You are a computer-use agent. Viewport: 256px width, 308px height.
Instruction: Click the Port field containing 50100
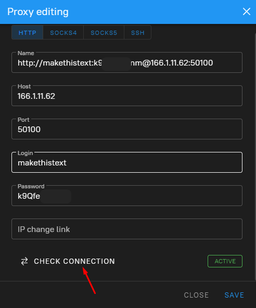127,129
